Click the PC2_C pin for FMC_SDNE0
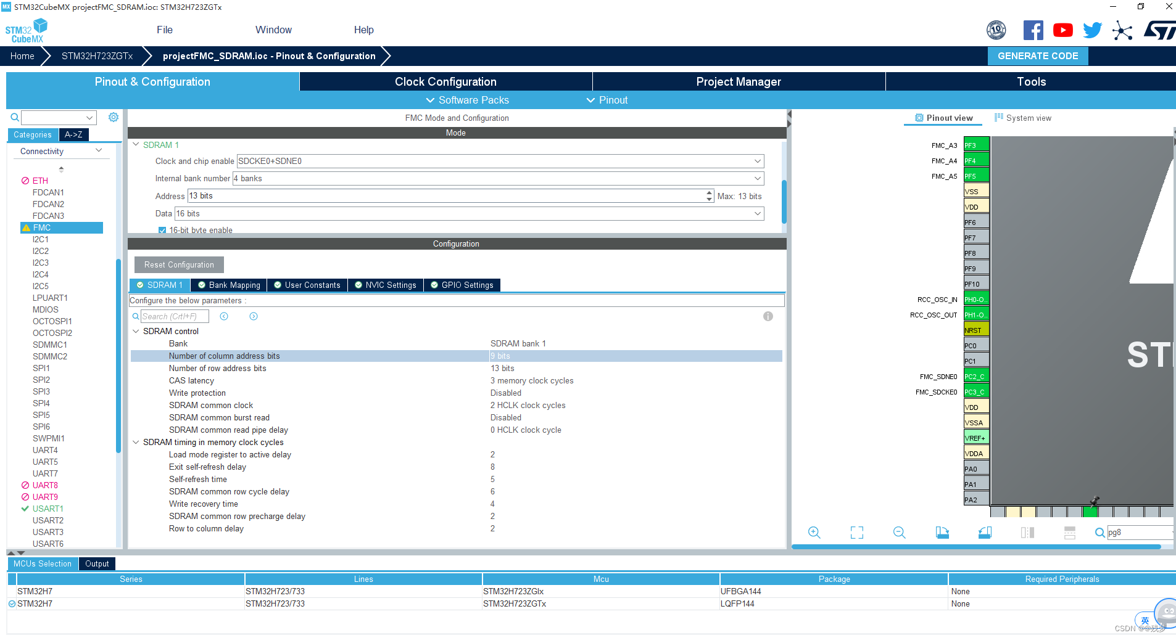Image resolution: width=1176 pixels, height=638 pixels. coord(977,376)
